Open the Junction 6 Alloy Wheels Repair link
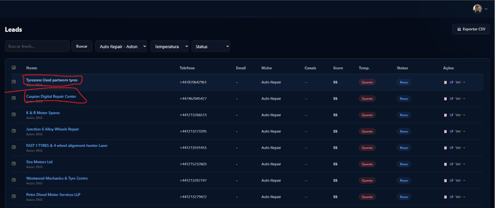495x208 pixels. [x=52, y=129]
